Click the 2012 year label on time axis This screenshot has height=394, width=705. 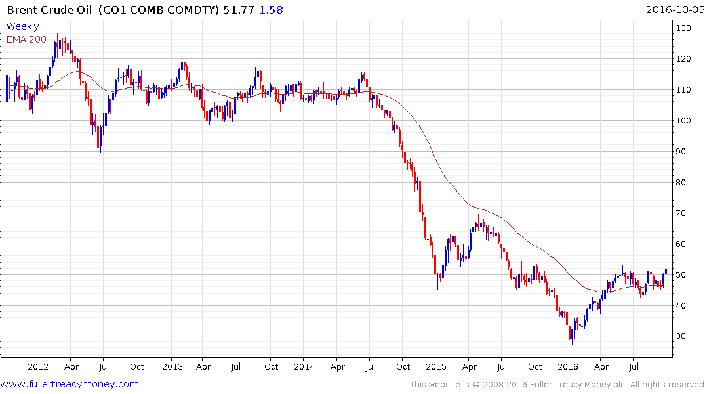(x=38, y=366)
